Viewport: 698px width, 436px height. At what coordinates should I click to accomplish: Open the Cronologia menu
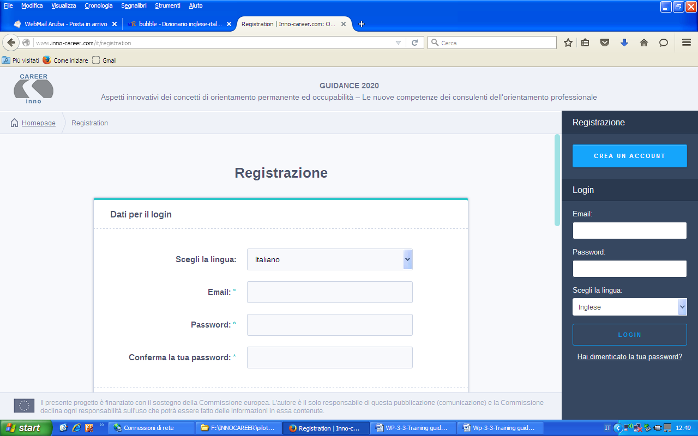click(x=99, y=5)
